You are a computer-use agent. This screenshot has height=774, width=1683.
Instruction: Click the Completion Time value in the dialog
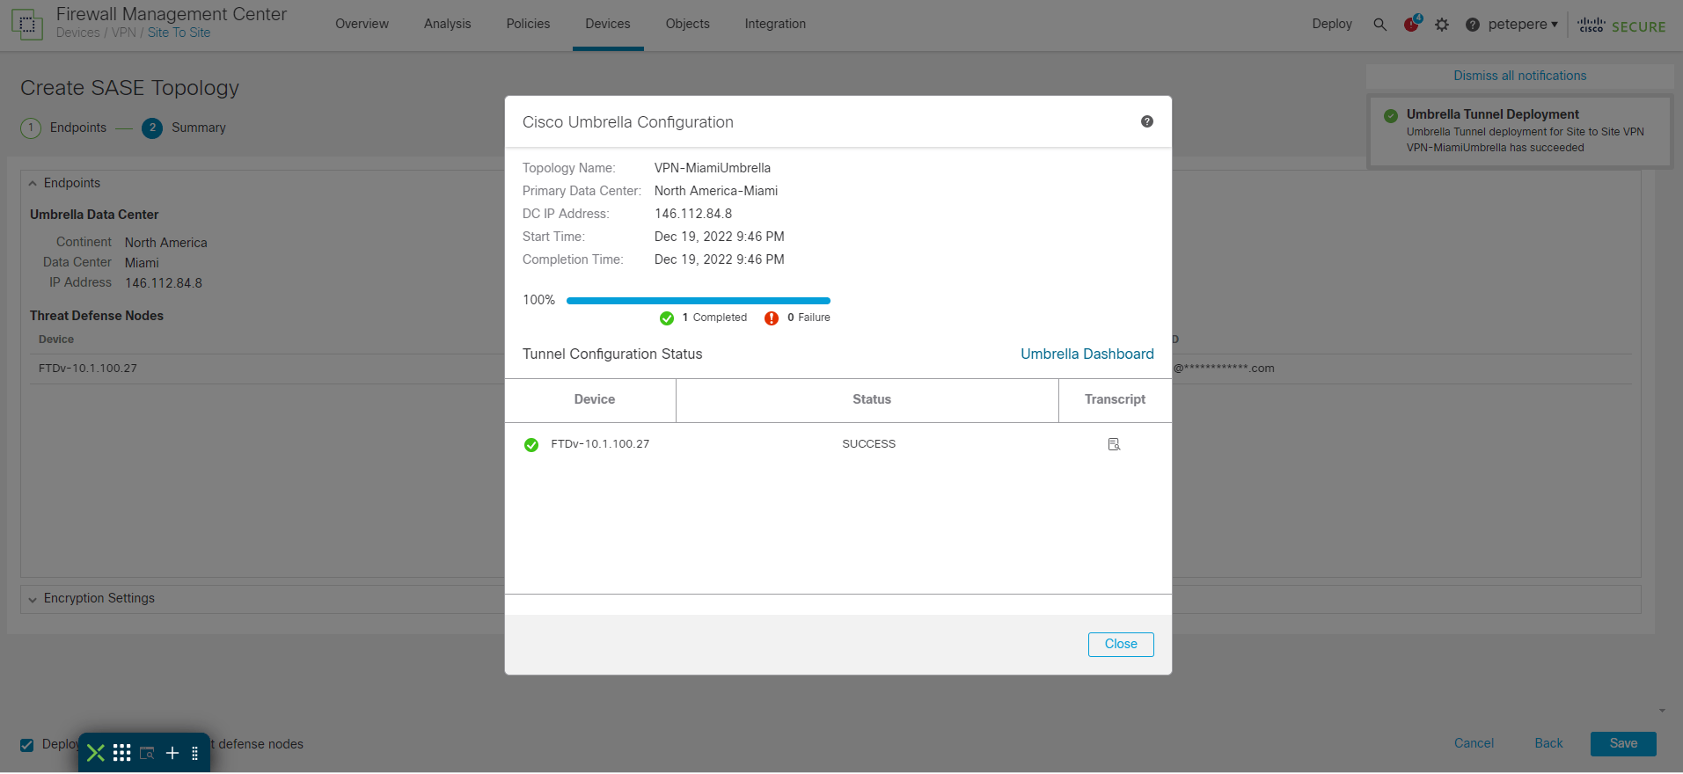[720, 259]
